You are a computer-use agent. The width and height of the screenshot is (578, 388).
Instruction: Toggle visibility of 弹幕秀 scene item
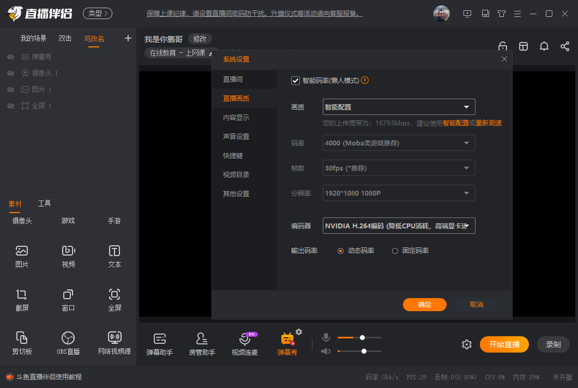click(10, 57)
